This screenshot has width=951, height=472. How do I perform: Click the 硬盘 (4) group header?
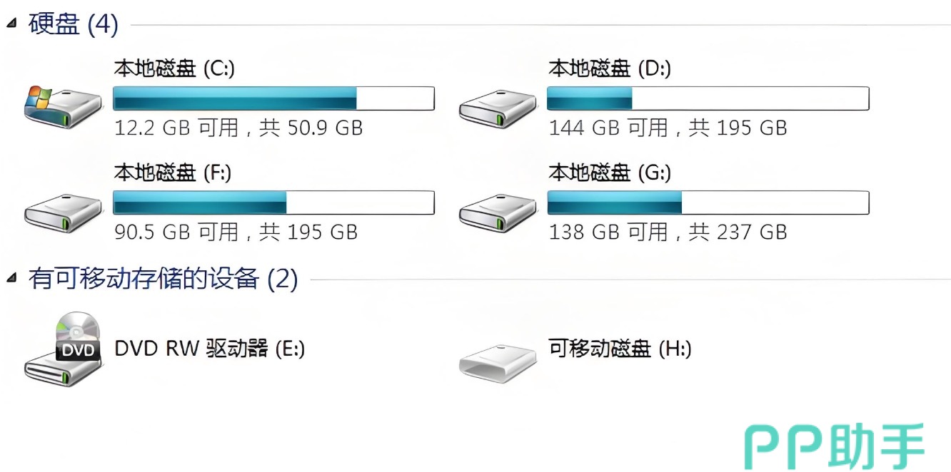pos(73,24)
